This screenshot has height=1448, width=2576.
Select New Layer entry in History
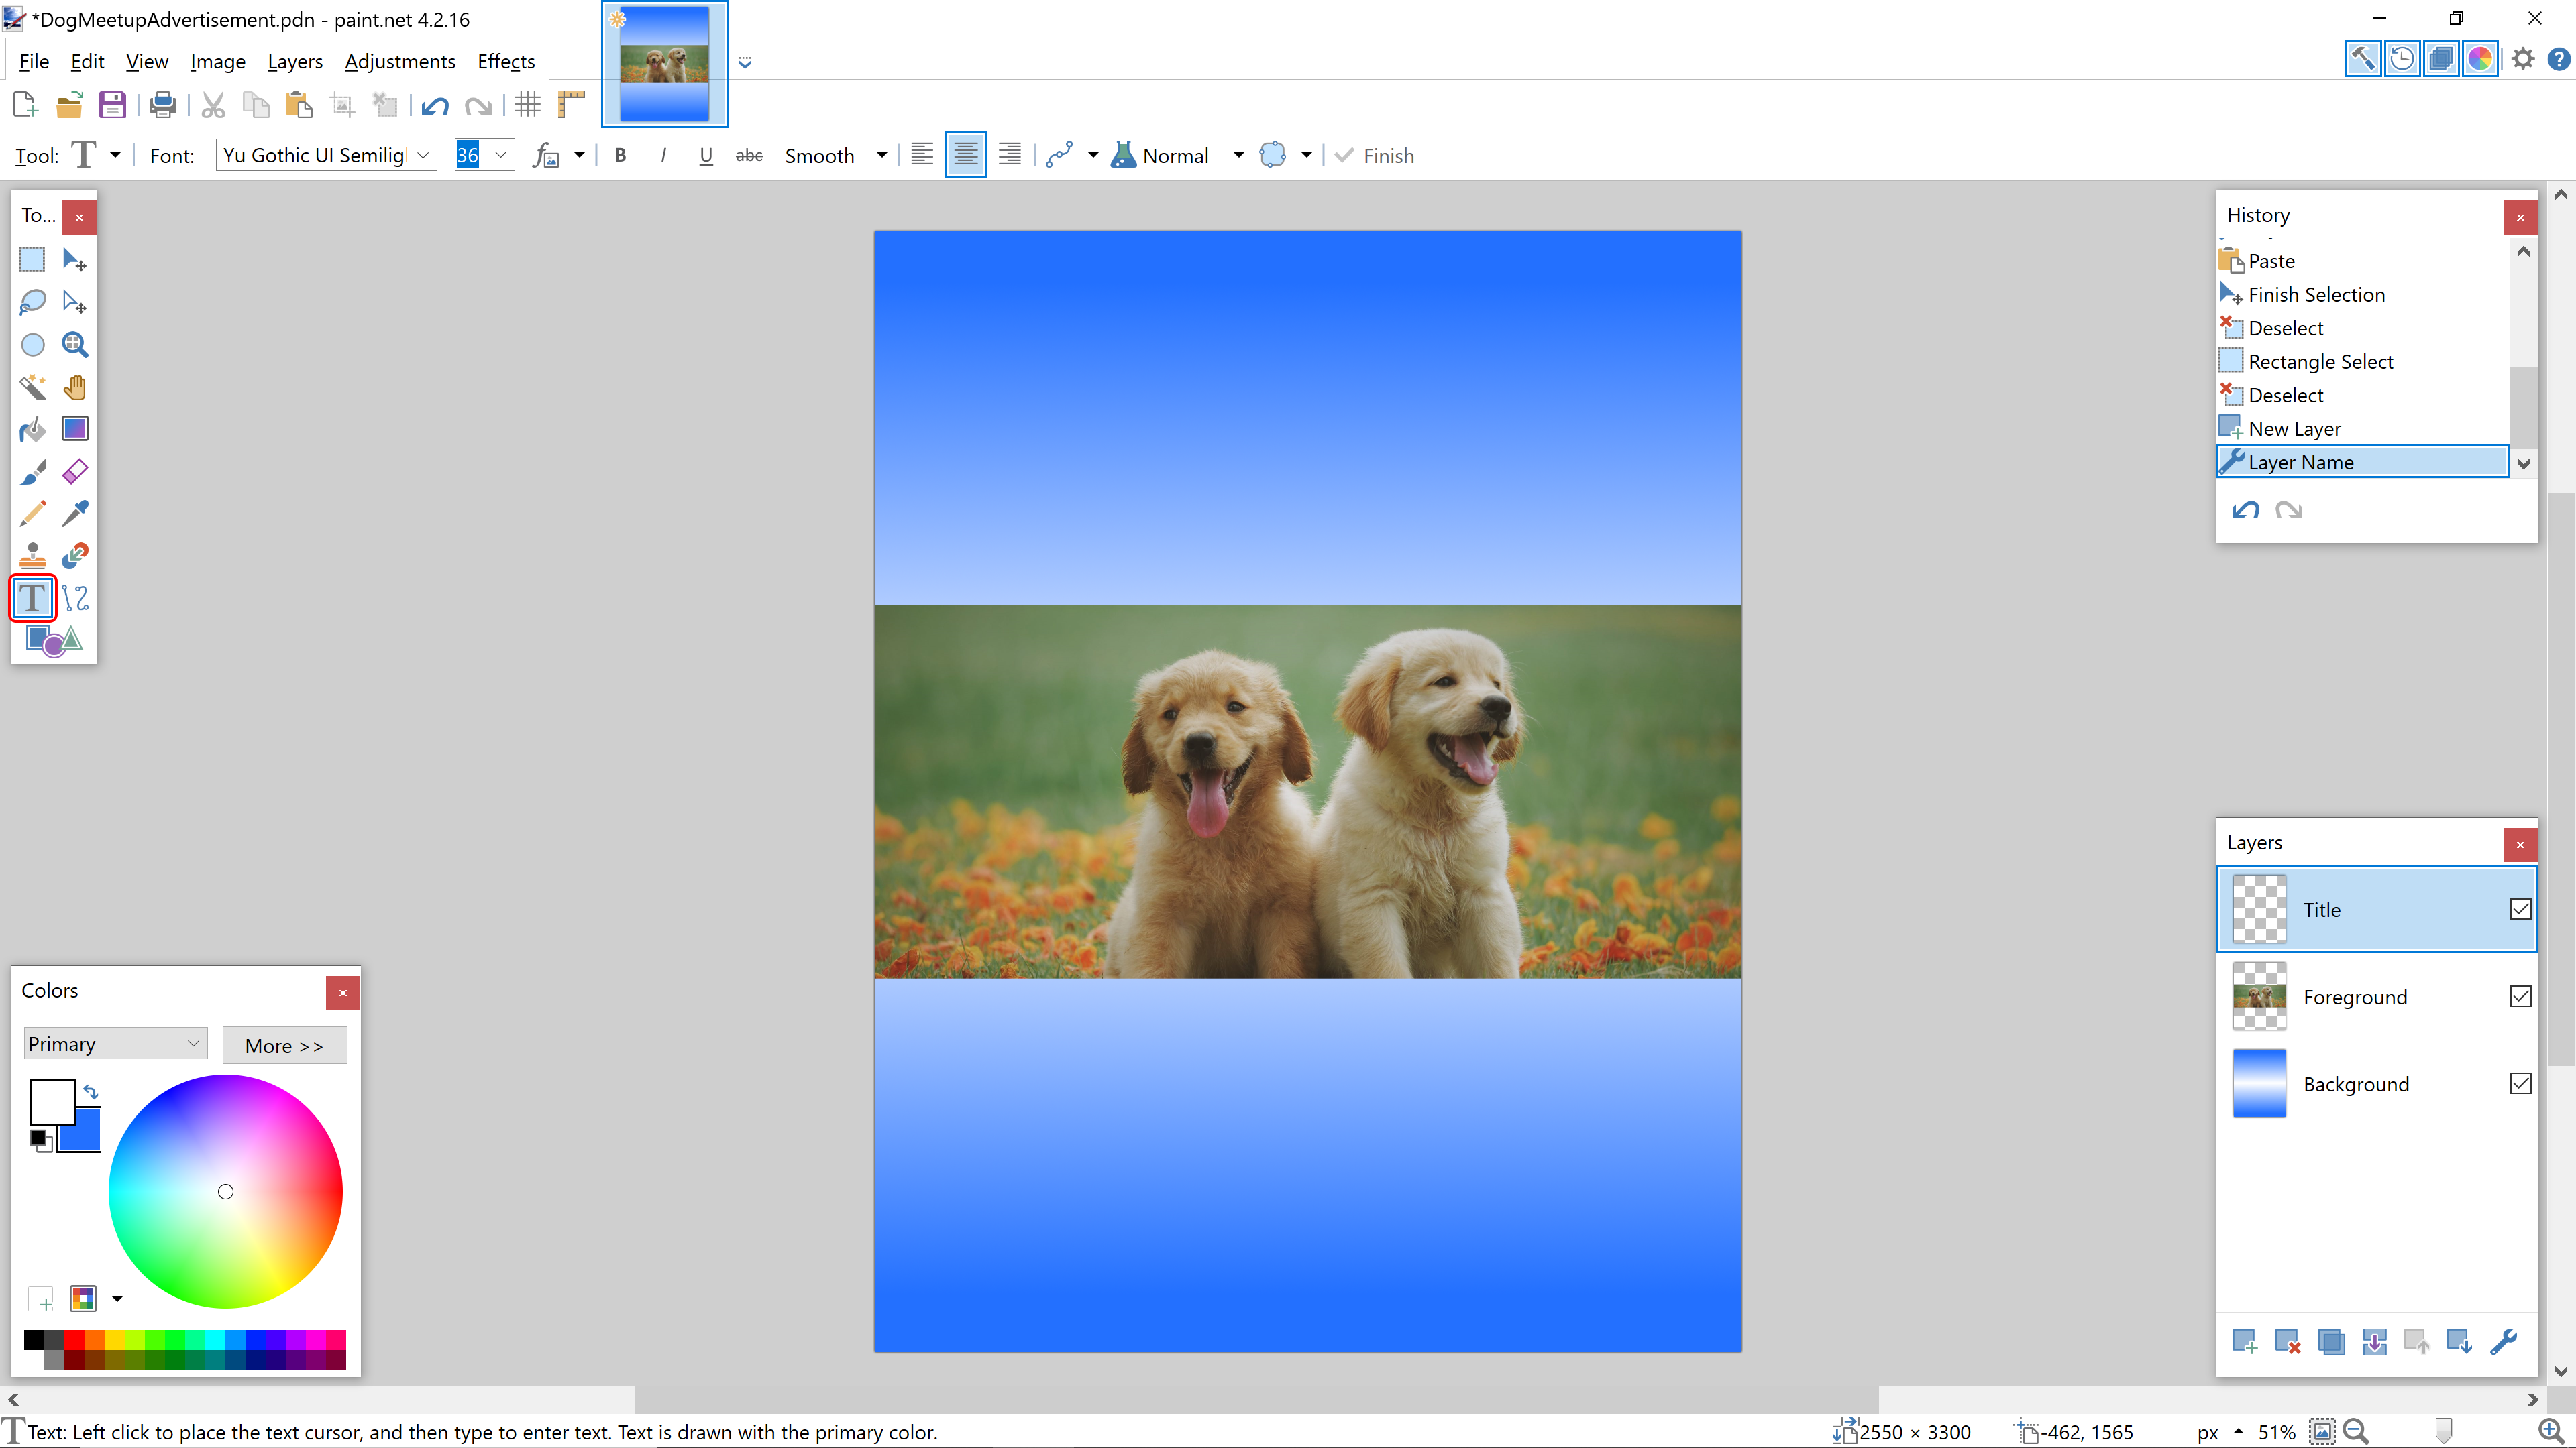click(x=2362, y=429)
